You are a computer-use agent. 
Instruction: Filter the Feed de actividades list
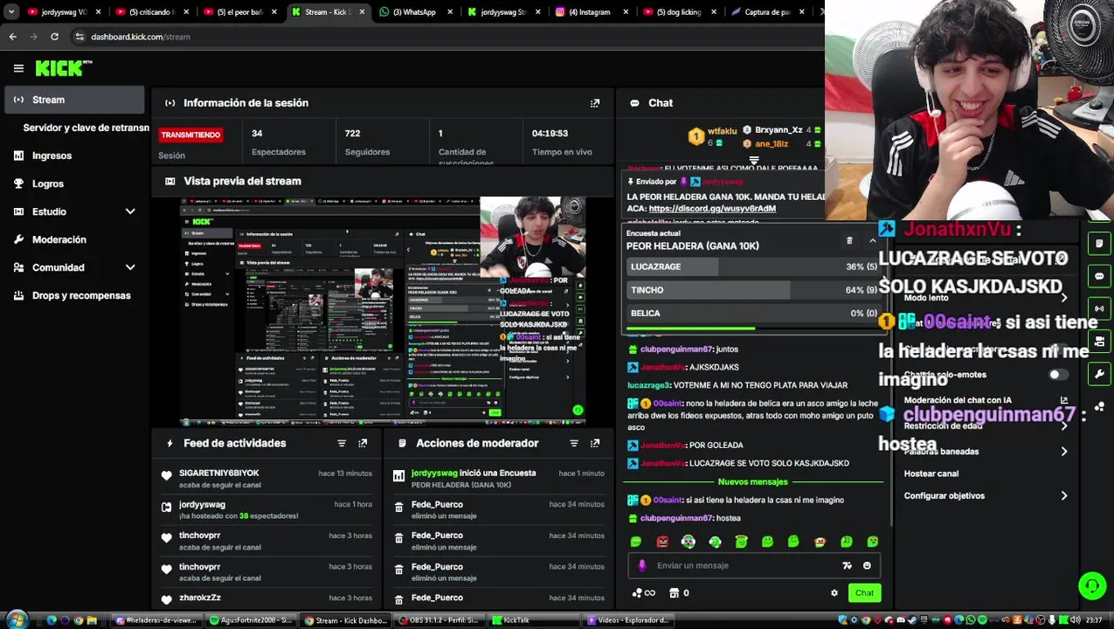point(342,444)
